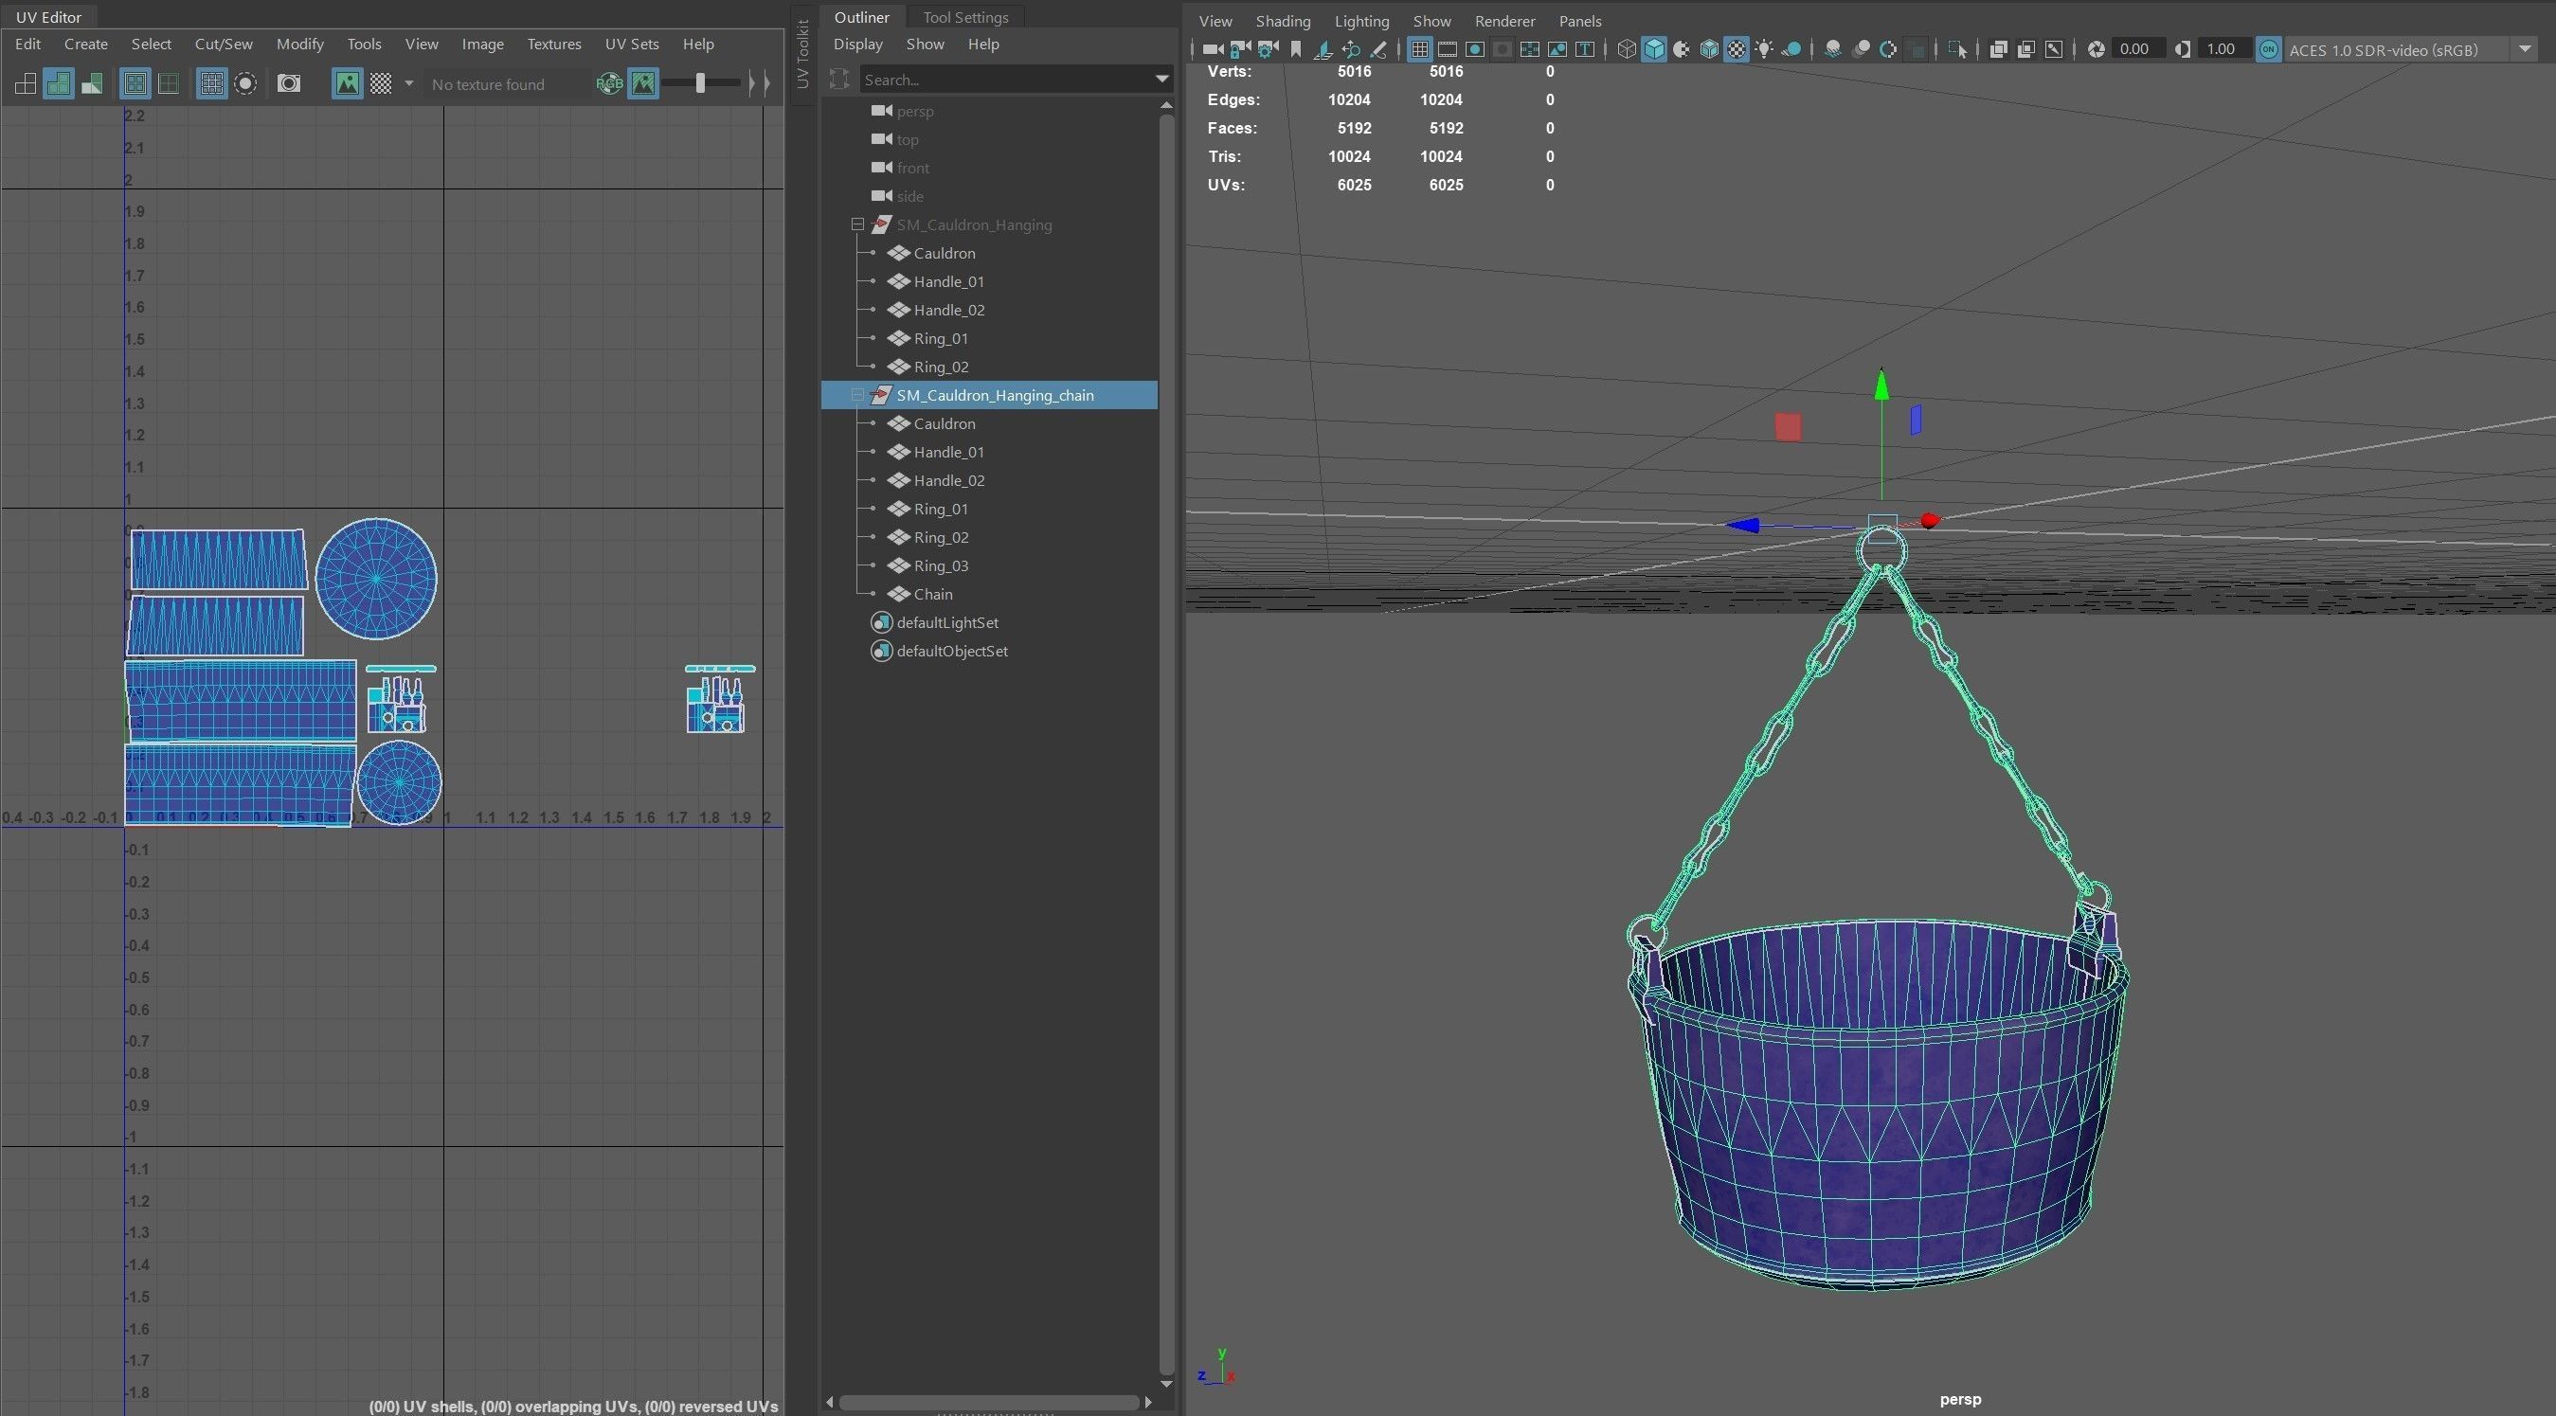
Task: Select defaultLightSet in Outliner
Action: pyautogui.click(x=946, y=622)
